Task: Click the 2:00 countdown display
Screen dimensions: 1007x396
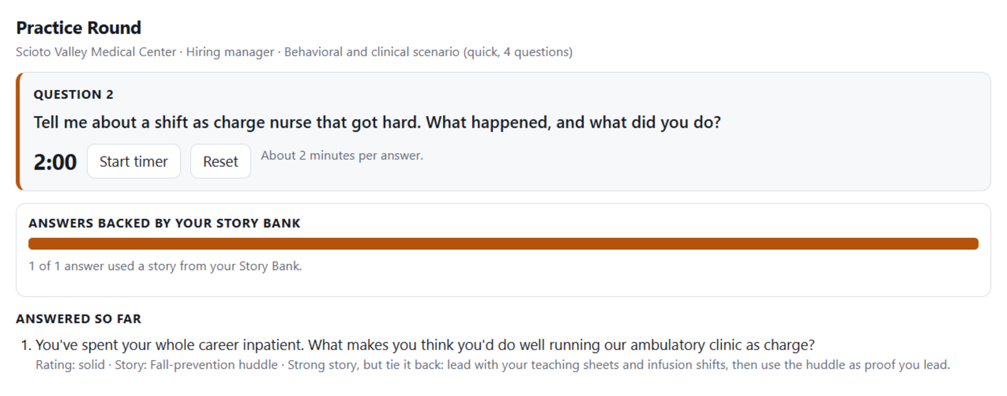Action: (x=55, y=162)
